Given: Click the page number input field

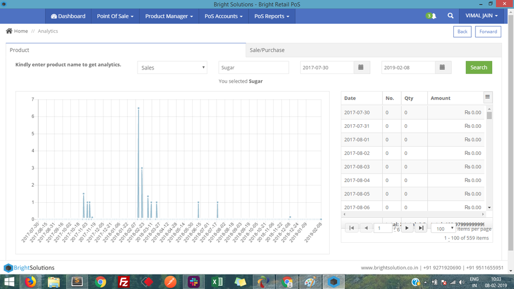Looking at the screenshot, I should click(383, 228).
